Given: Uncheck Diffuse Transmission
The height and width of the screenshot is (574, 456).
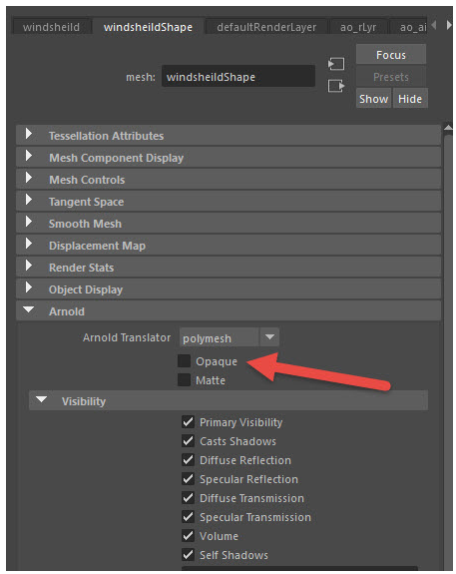Looking at the screenshot, I should click(189, 498).
